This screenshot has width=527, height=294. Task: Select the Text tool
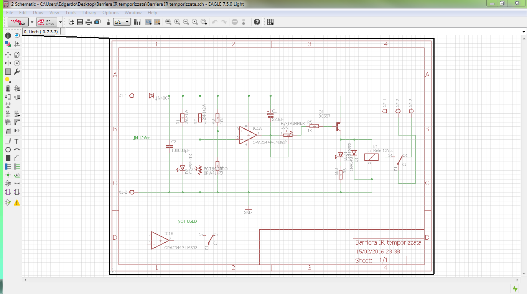pyautogui.click(x=16, y=141)
